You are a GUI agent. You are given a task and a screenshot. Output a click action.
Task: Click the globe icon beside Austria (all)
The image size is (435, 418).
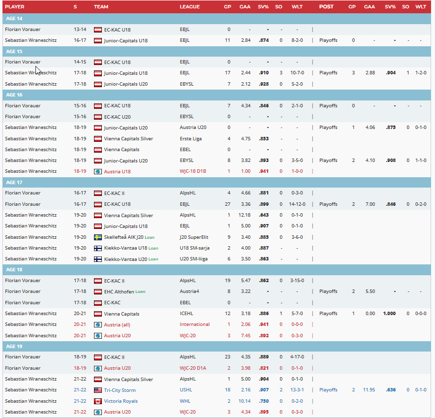(97, 325)
